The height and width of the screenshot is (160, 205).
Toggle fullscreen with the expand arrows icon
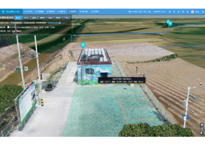click(187, 12)
